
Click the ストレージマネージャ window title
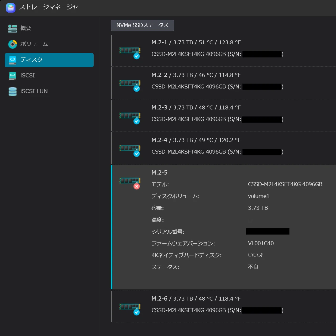tap(49, 7)
